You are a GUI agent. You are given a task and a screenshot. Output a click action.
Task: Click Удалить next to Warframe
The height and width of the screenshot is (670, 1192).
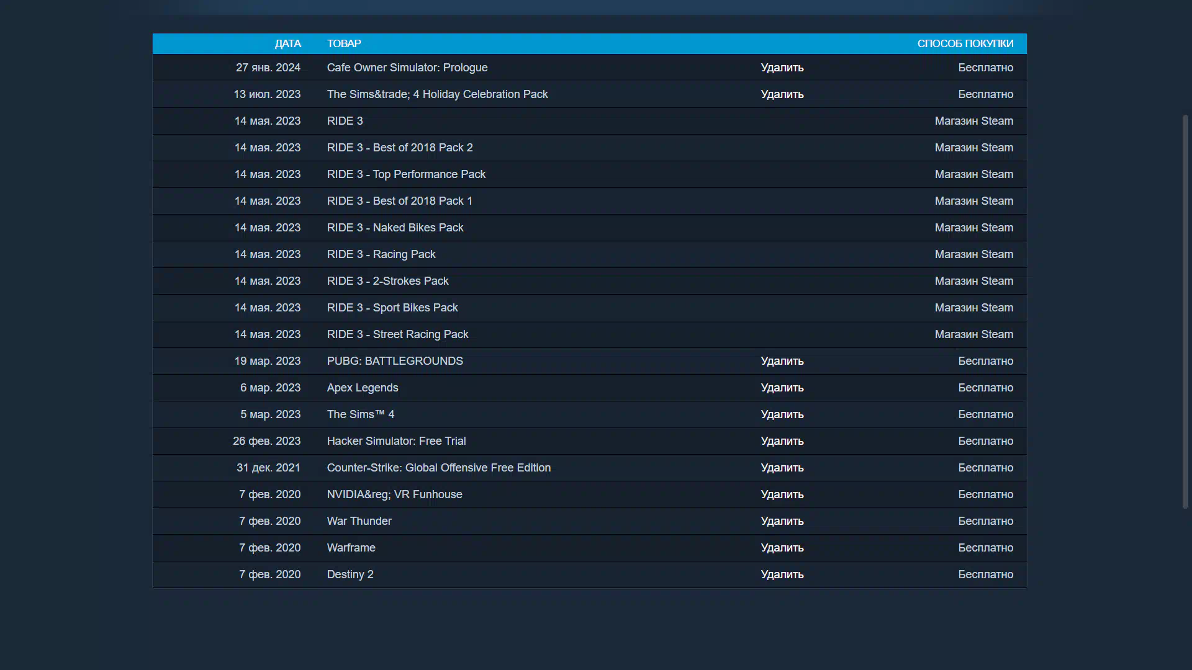[x=782, y=548]
